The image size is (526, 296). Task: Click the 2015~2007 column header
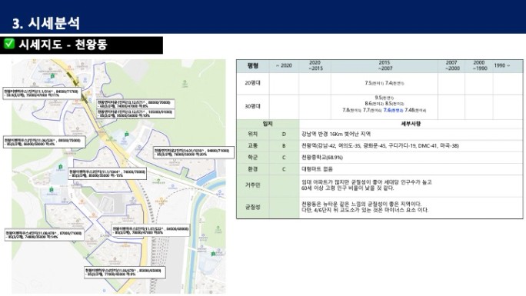(384, 65)
